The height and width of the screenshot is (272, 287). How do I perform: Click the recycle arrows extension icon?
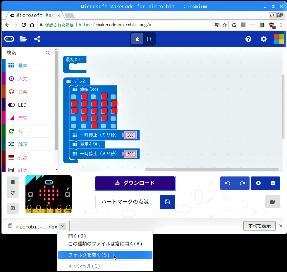click(234, 25)
